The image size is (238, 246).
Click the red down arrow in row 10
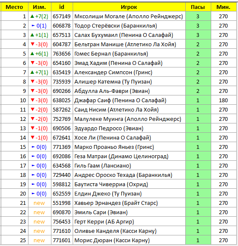click(x=33, y=100)
